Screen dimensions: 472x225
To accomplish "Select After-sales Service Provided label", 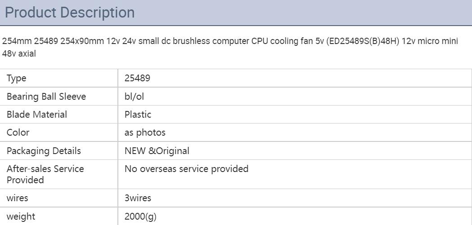I will [x=45, y=174].
